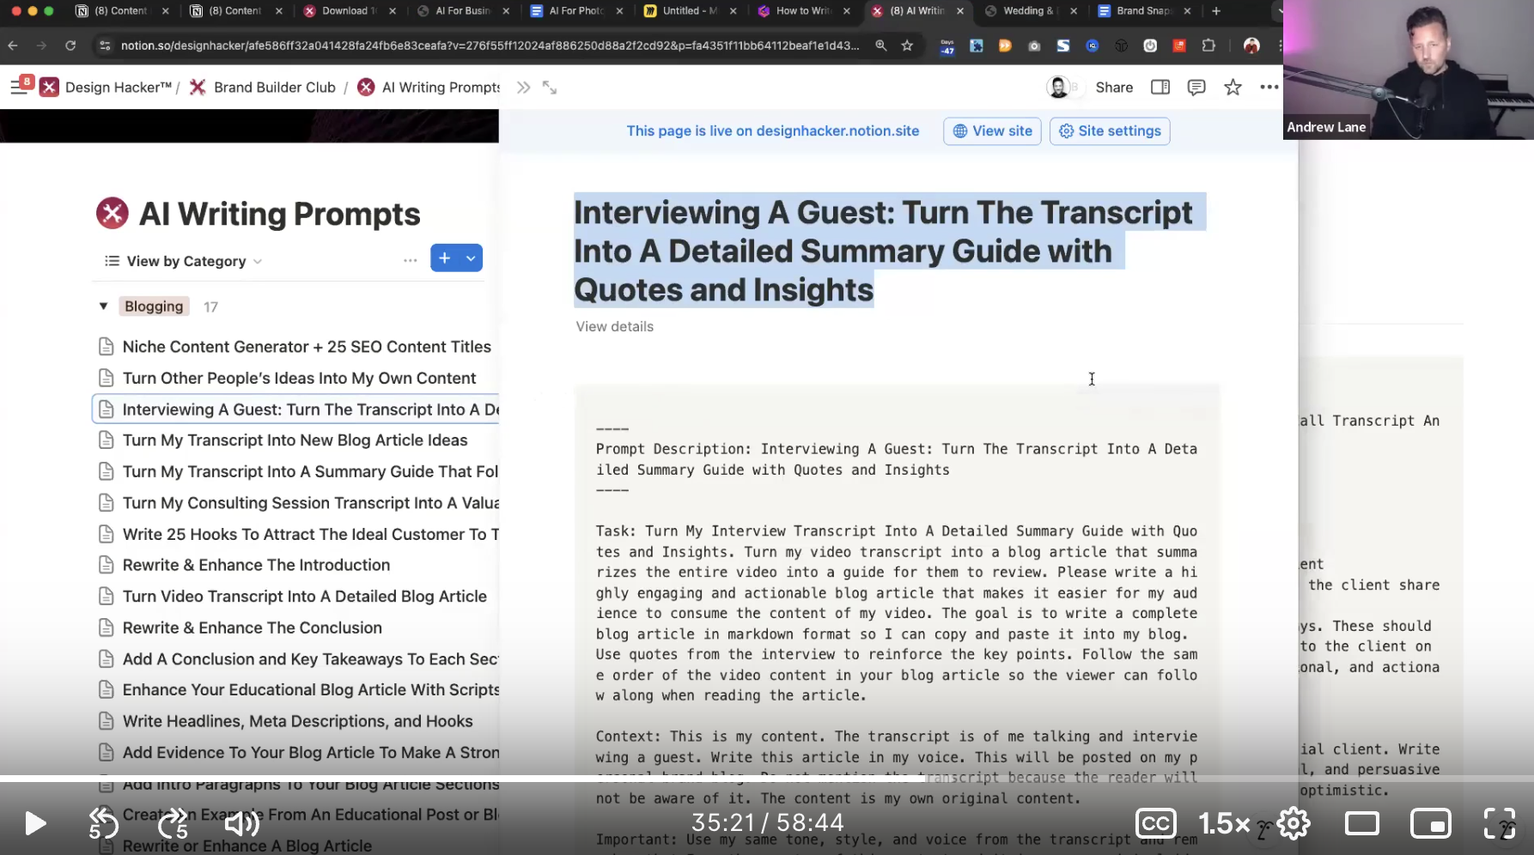Open Notion sidebar hamburger menu
The height and width of the screenshot is (855, 1534).
(x=18, y=88)
